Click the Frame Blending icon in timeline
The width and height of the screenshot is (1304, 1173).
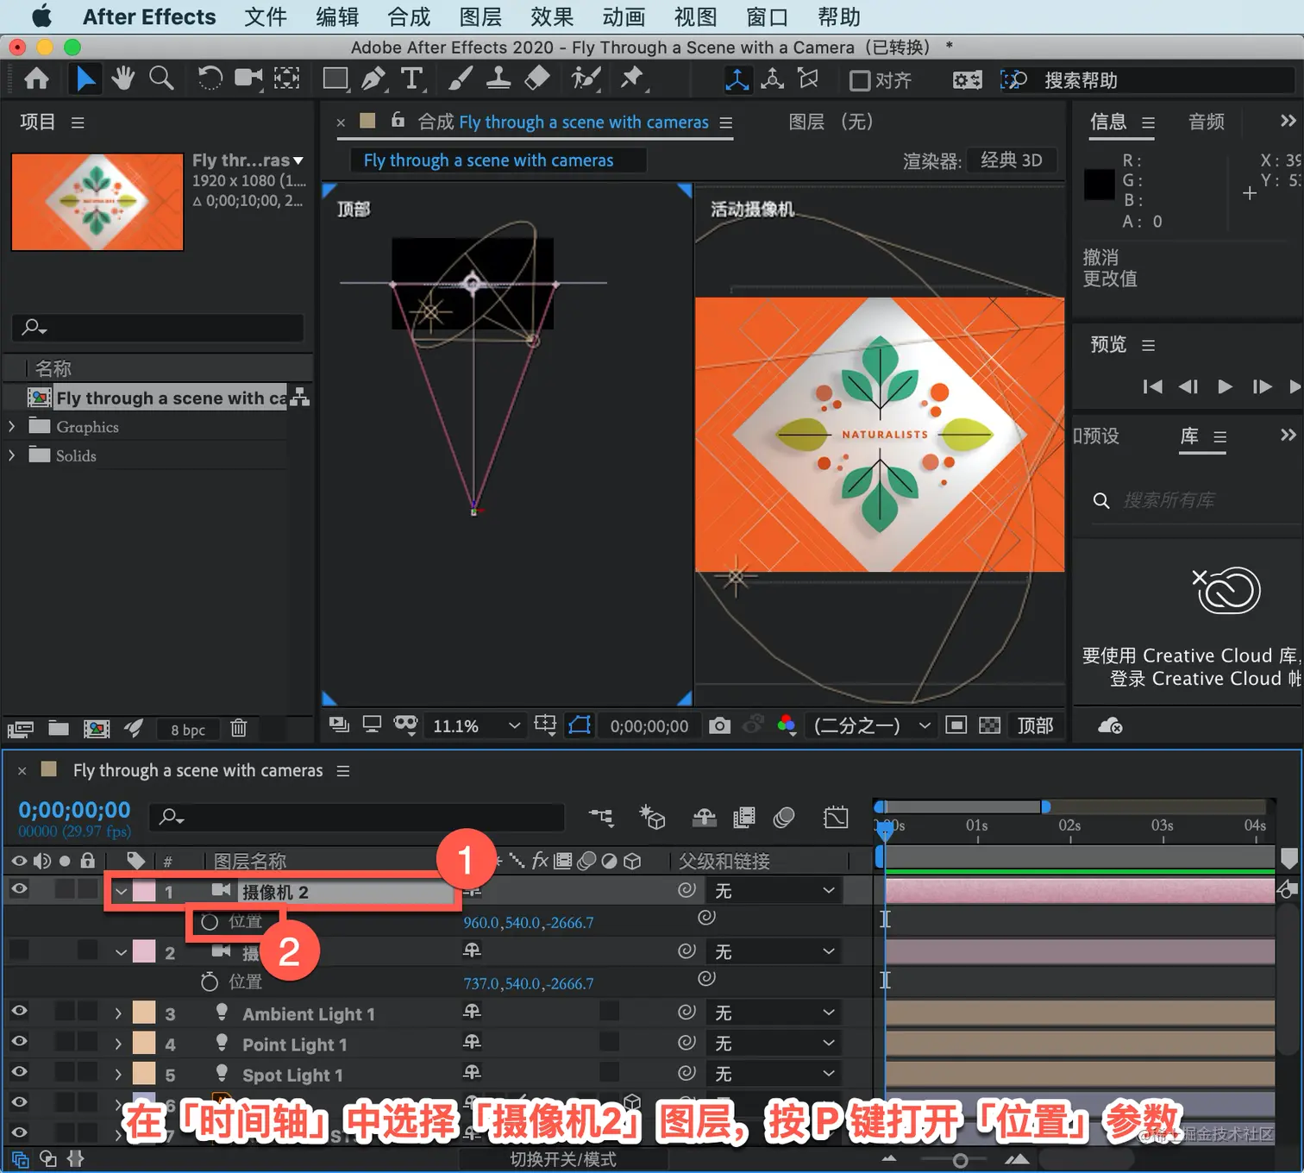click(743, 817)
